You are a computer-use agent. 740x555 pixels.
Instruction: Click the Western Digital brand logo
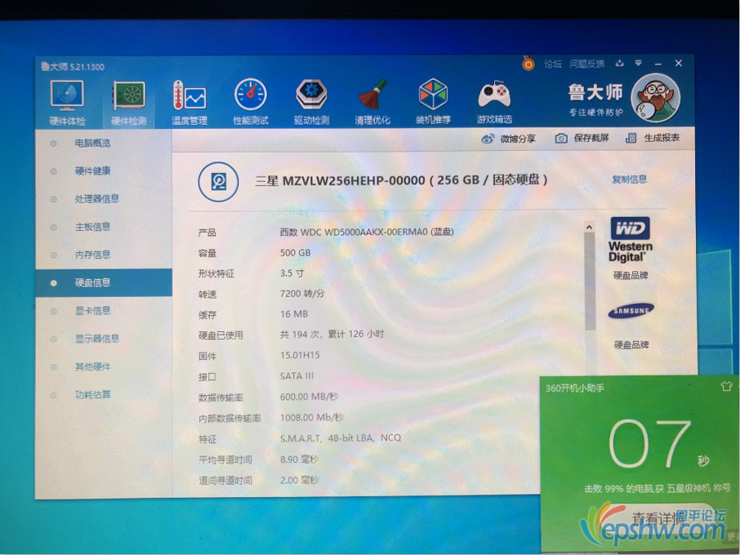coord(630,239)
